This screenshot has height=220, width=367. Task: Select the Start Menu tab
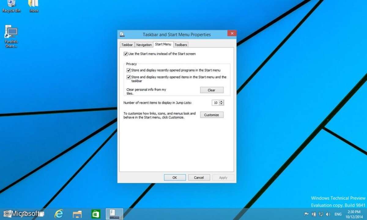coord(163,44)
